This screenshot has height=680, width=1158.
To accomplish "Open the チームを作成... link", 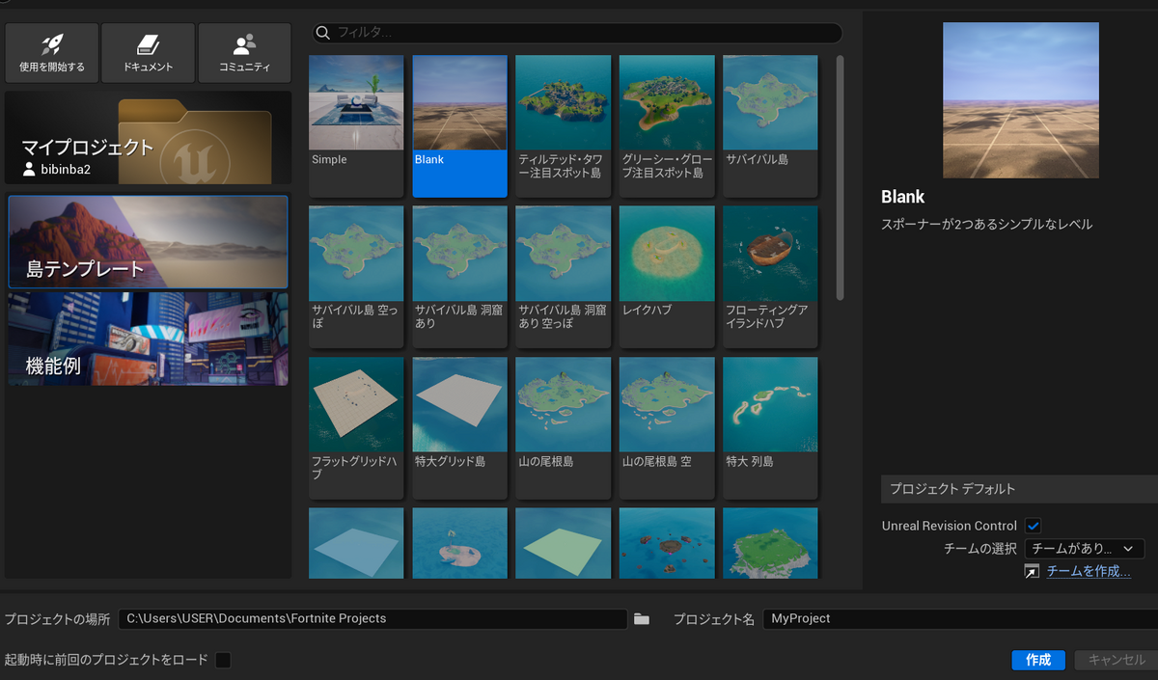I will (1089, 572).
